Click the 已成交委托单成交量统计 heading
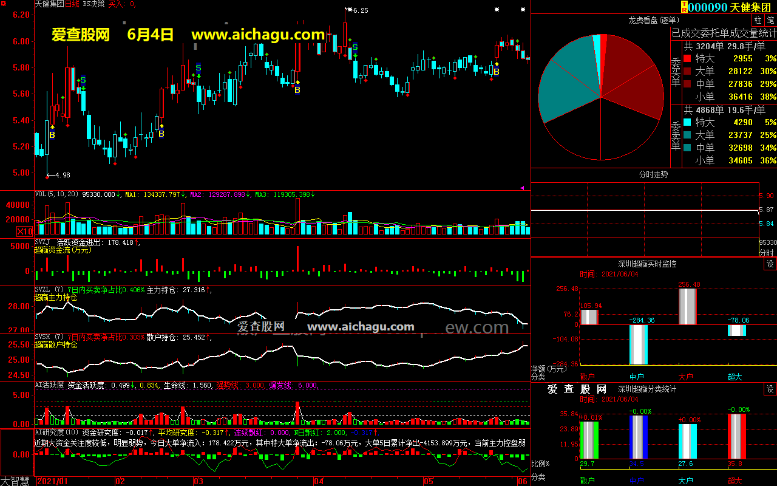This screenshot has width=777, height=486. (x=724, y=33)
